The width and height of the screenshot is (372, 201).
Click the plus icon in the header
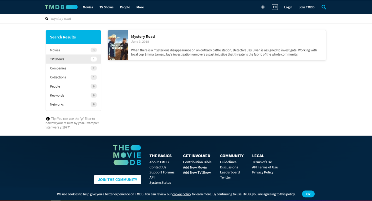click(263, 7)
